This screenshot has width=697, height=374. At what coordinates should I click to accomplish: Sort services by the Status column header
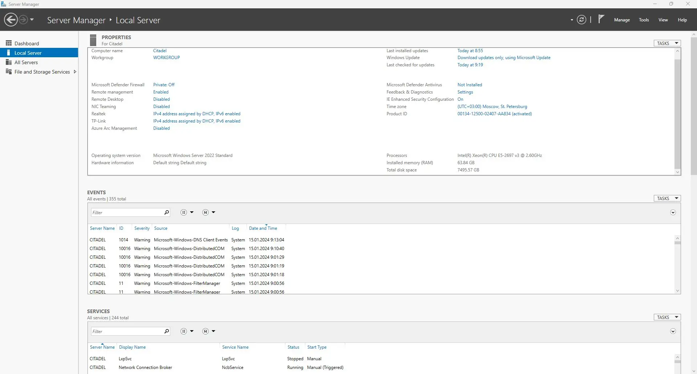(293, 347)
